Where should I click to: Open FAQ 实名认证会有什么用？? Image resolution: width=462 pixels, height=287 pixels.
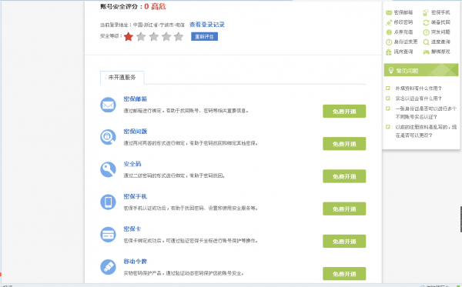point(418,98)
